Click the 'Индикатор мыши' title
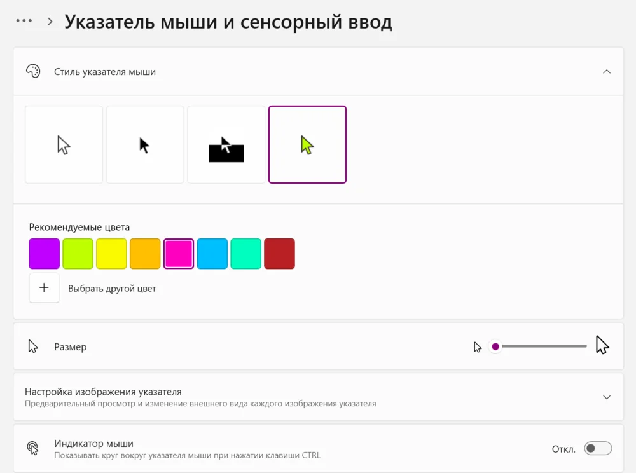Image resolution: width=636 pixels, height=473 pixels. click(93, 443)
